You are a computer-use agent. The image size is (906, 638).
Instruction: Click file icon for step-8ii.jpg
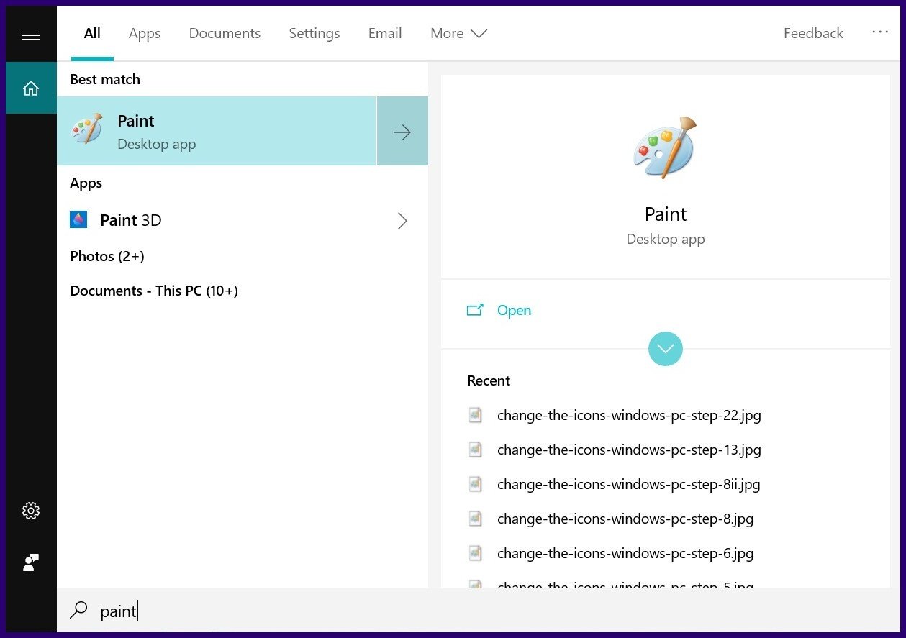point(476,484)
